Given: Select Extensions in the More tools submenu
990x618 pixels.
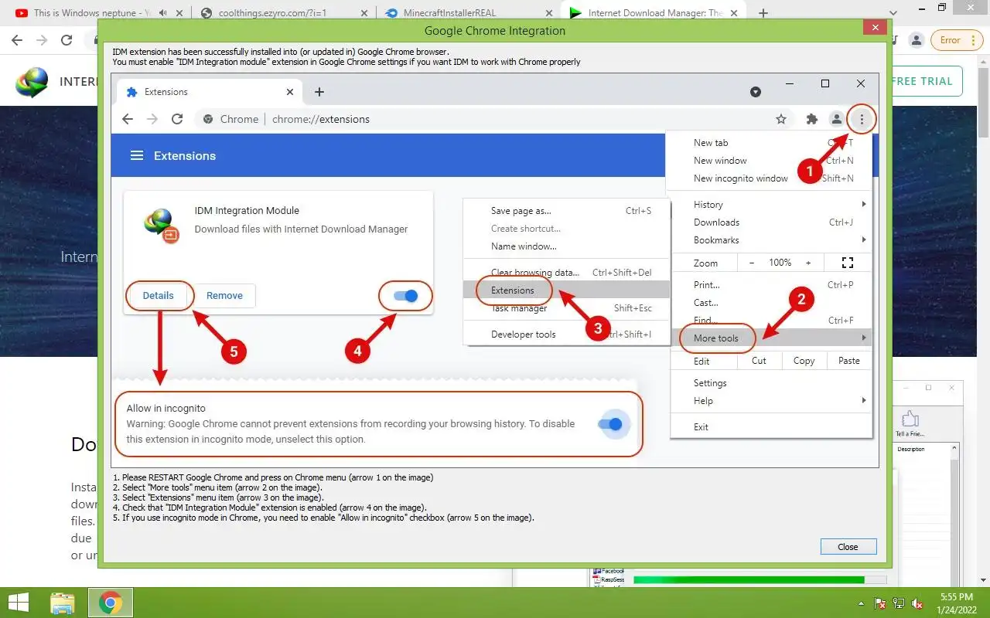Looking at the screenshot, I should [x=513, y=290].
